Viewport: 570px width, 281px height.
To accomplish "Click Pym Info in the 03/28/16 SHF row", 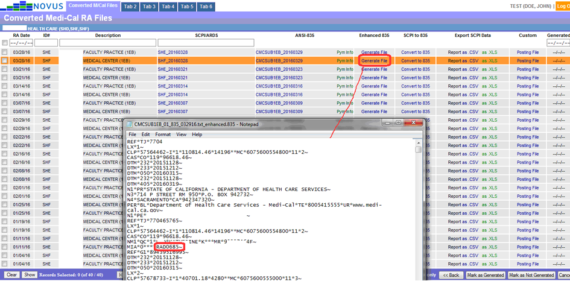I will (x=345, y=61).
